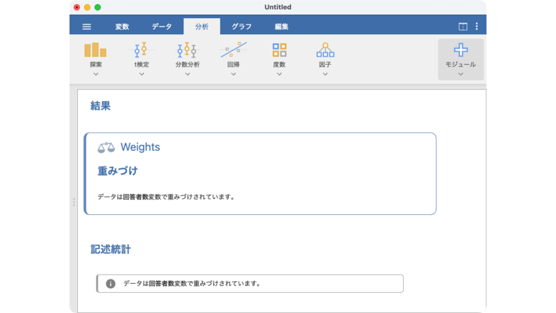Click the 回帰 regression scatter icon
Screen dimensions: 556x313
(234, 50)
